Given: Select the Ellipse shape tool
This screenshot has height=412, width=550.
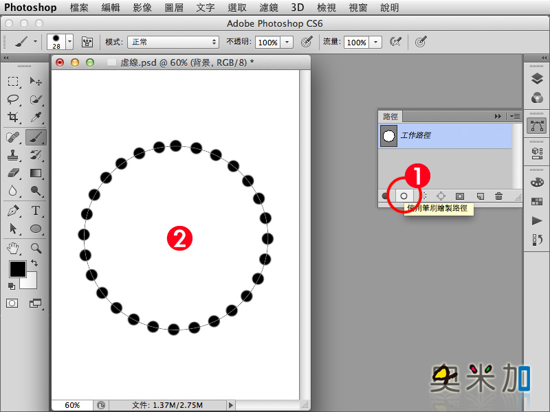Looking at the screenshot, I should [36, 229].
